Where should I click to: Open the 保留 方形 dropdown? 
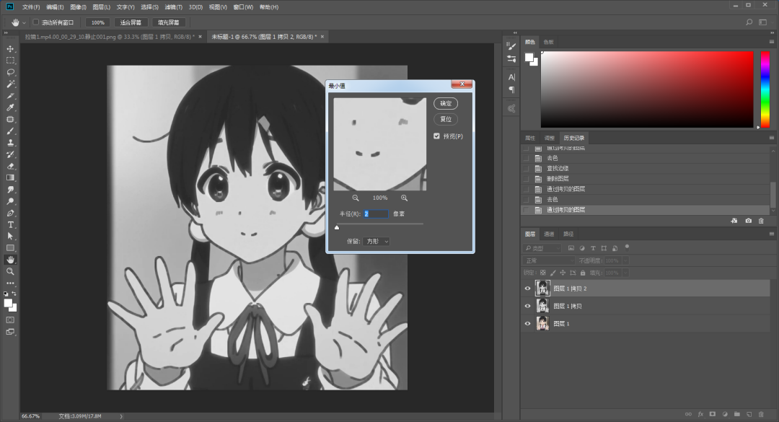click(376, 241)
